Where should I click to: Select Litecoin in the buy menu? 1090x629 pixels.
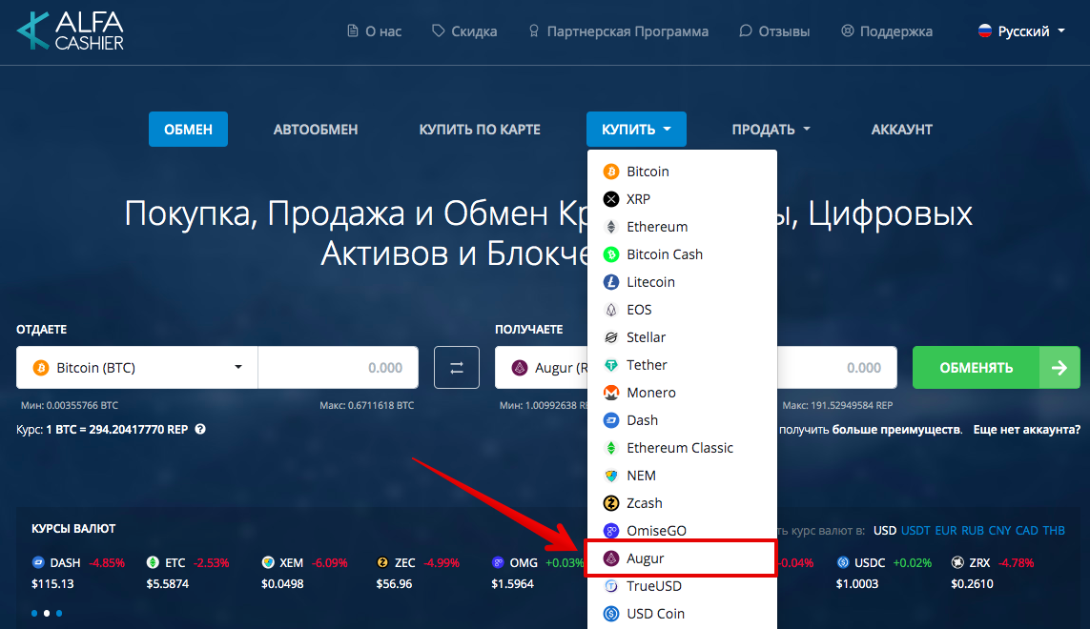coord(682,282)
